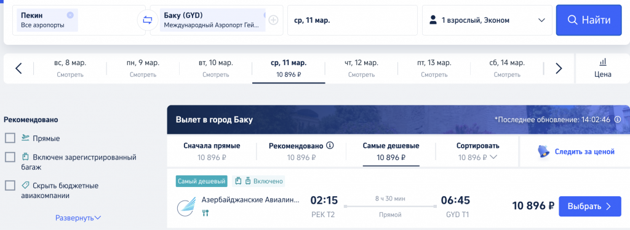Screen dimensions: 630x230
Task: Click Выбрать for the Azerbaijan Airlines flight
Action: [590, 206]
